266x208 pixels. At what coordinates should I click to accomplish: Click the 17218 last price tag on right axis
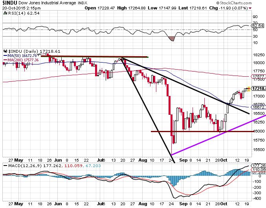pos(259,88)
